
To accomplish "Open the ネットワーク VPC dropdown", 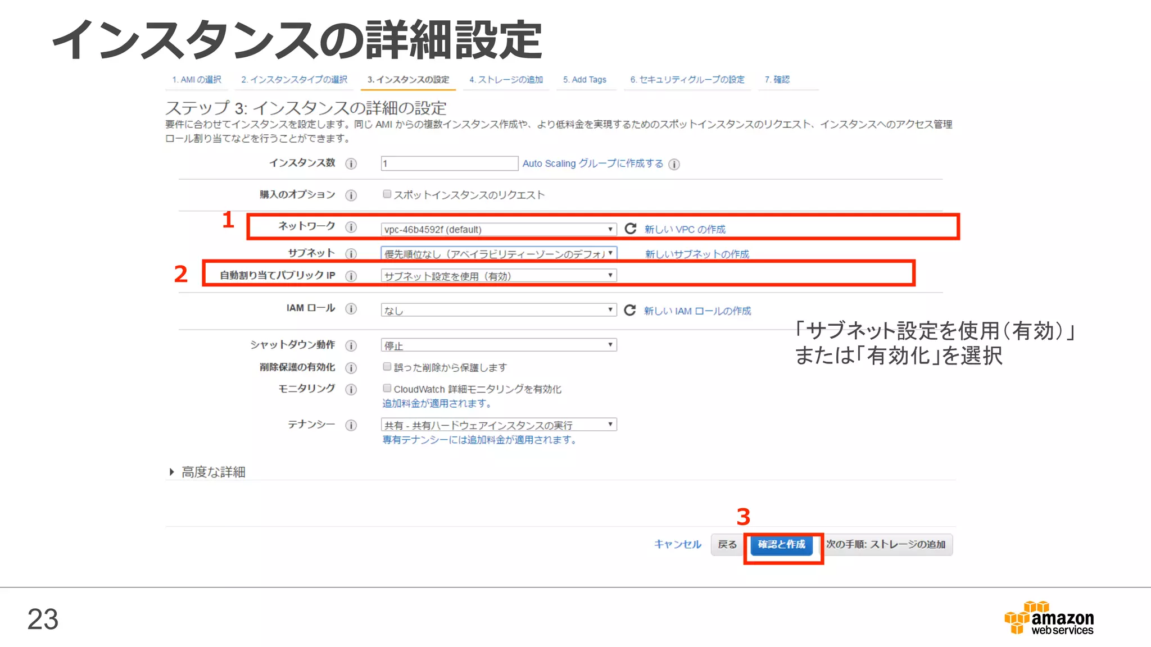I will tap(499, 229).
